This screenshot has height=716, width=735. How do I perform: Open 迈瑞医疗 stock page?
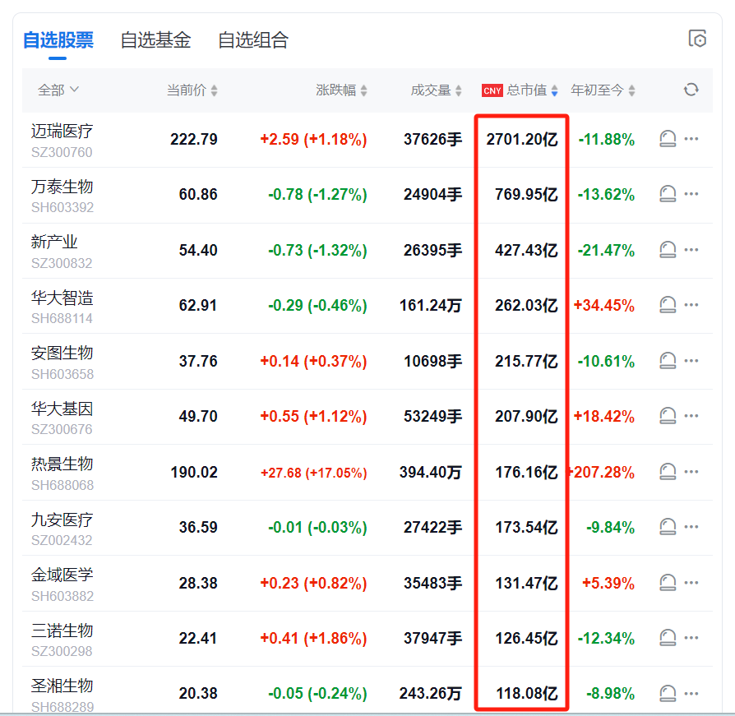coord(62,132)
